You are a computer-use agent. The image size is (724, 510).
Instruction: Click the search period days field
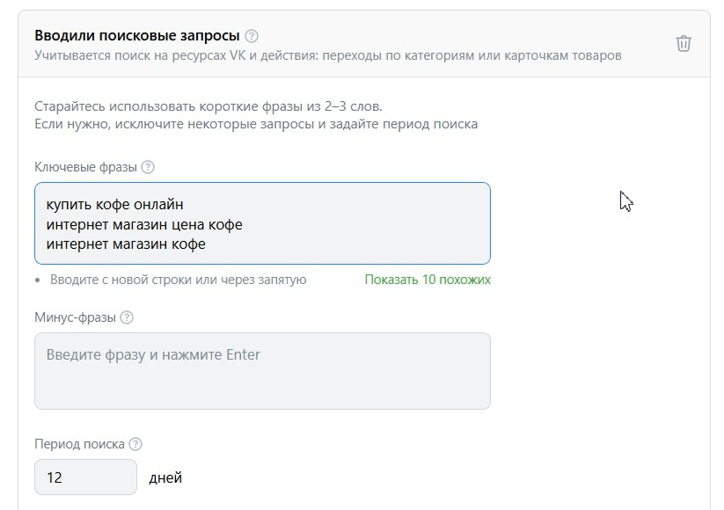[84, 477]
